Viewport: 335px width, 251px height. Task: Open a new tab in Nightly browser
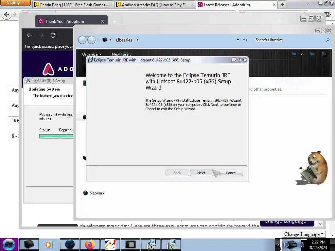(x=282, y=5)
